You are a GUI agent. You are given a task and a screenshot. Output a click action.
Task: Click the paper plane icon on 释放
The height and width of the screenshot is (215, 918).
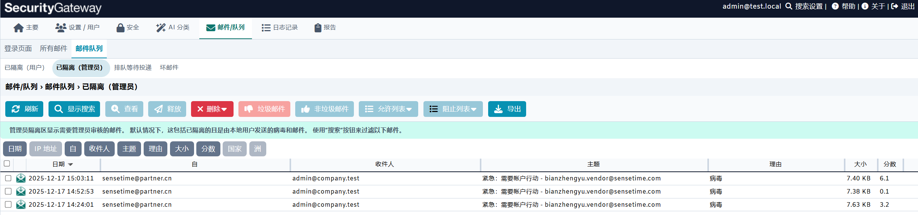pyautogui.click(x=158, y=109)
